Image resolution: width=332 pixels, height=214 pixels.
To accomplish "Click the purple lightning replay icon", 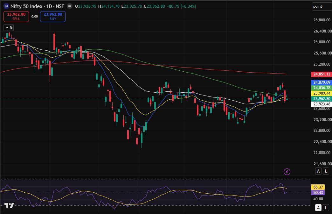I will 287,172.
